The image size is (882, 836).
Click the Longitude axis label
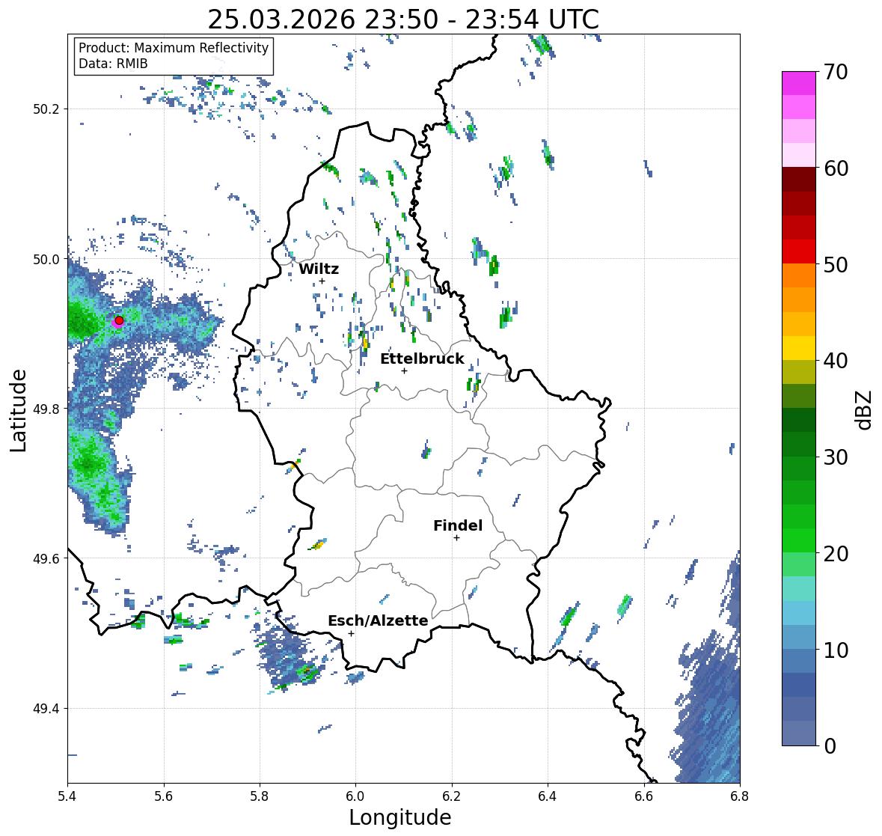(400, 817)
